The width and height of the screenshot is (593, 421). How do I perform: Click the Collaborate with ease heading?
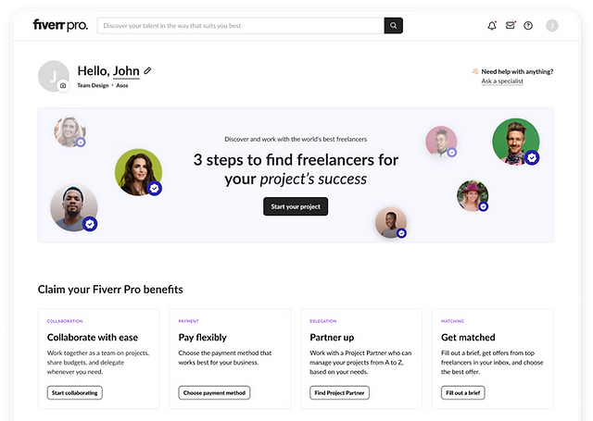coord(93,337)
